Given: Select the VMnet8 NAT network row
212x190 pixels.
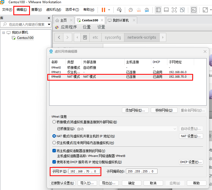Looking at the screenshot, I should pyautogui.click(x=121, y=77).
